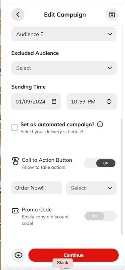Go back using the header arrow
The image size is (125, 270).
pos(18,15)
